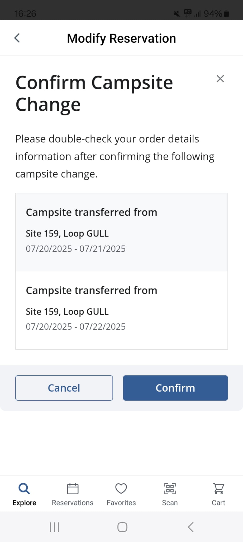The image size is (243, 542).
Task: Tap the Favorites heart icon
Action: (121, 489)
